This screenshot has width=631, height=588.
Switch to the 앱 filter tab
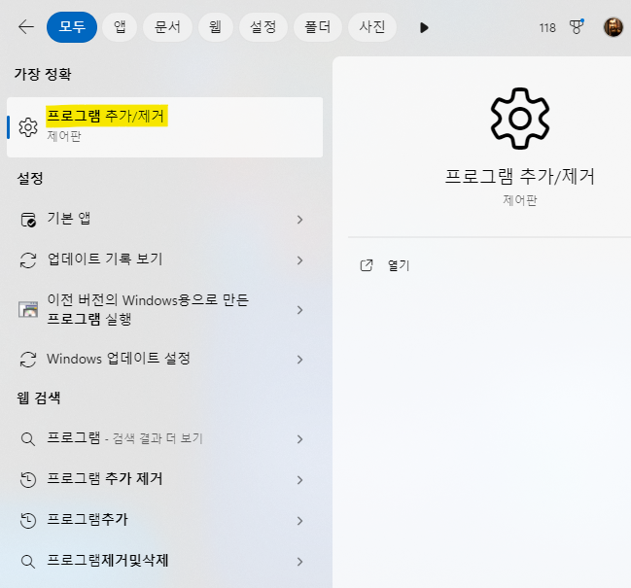click(x=120, y=27)
